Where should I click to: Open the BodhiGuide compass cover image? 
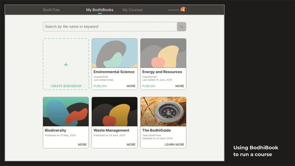163,111
